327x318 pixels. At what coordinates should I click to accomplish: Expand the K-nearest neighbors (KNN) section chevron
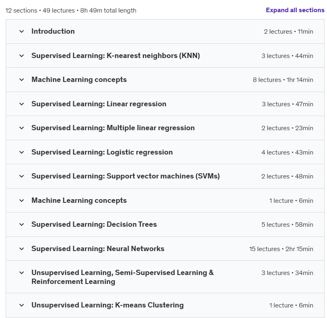click(x=21, y=56)
